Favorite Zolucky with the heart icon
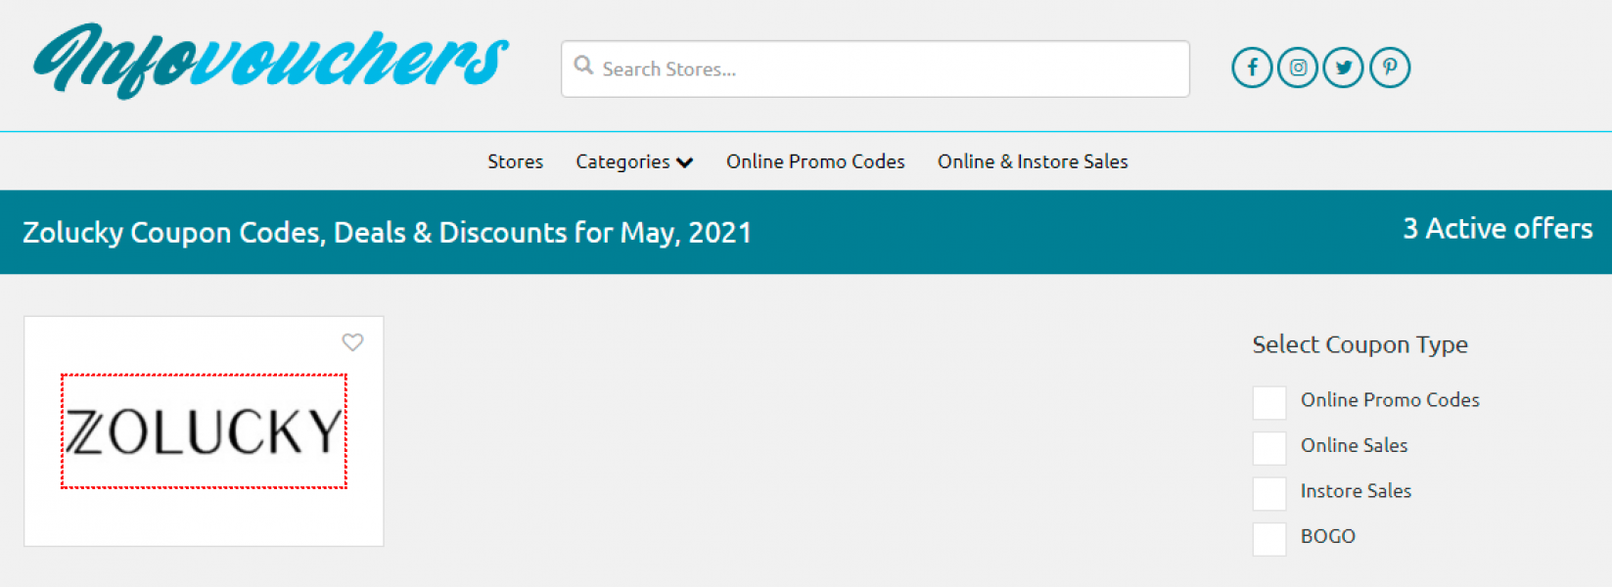 point(352,341)
